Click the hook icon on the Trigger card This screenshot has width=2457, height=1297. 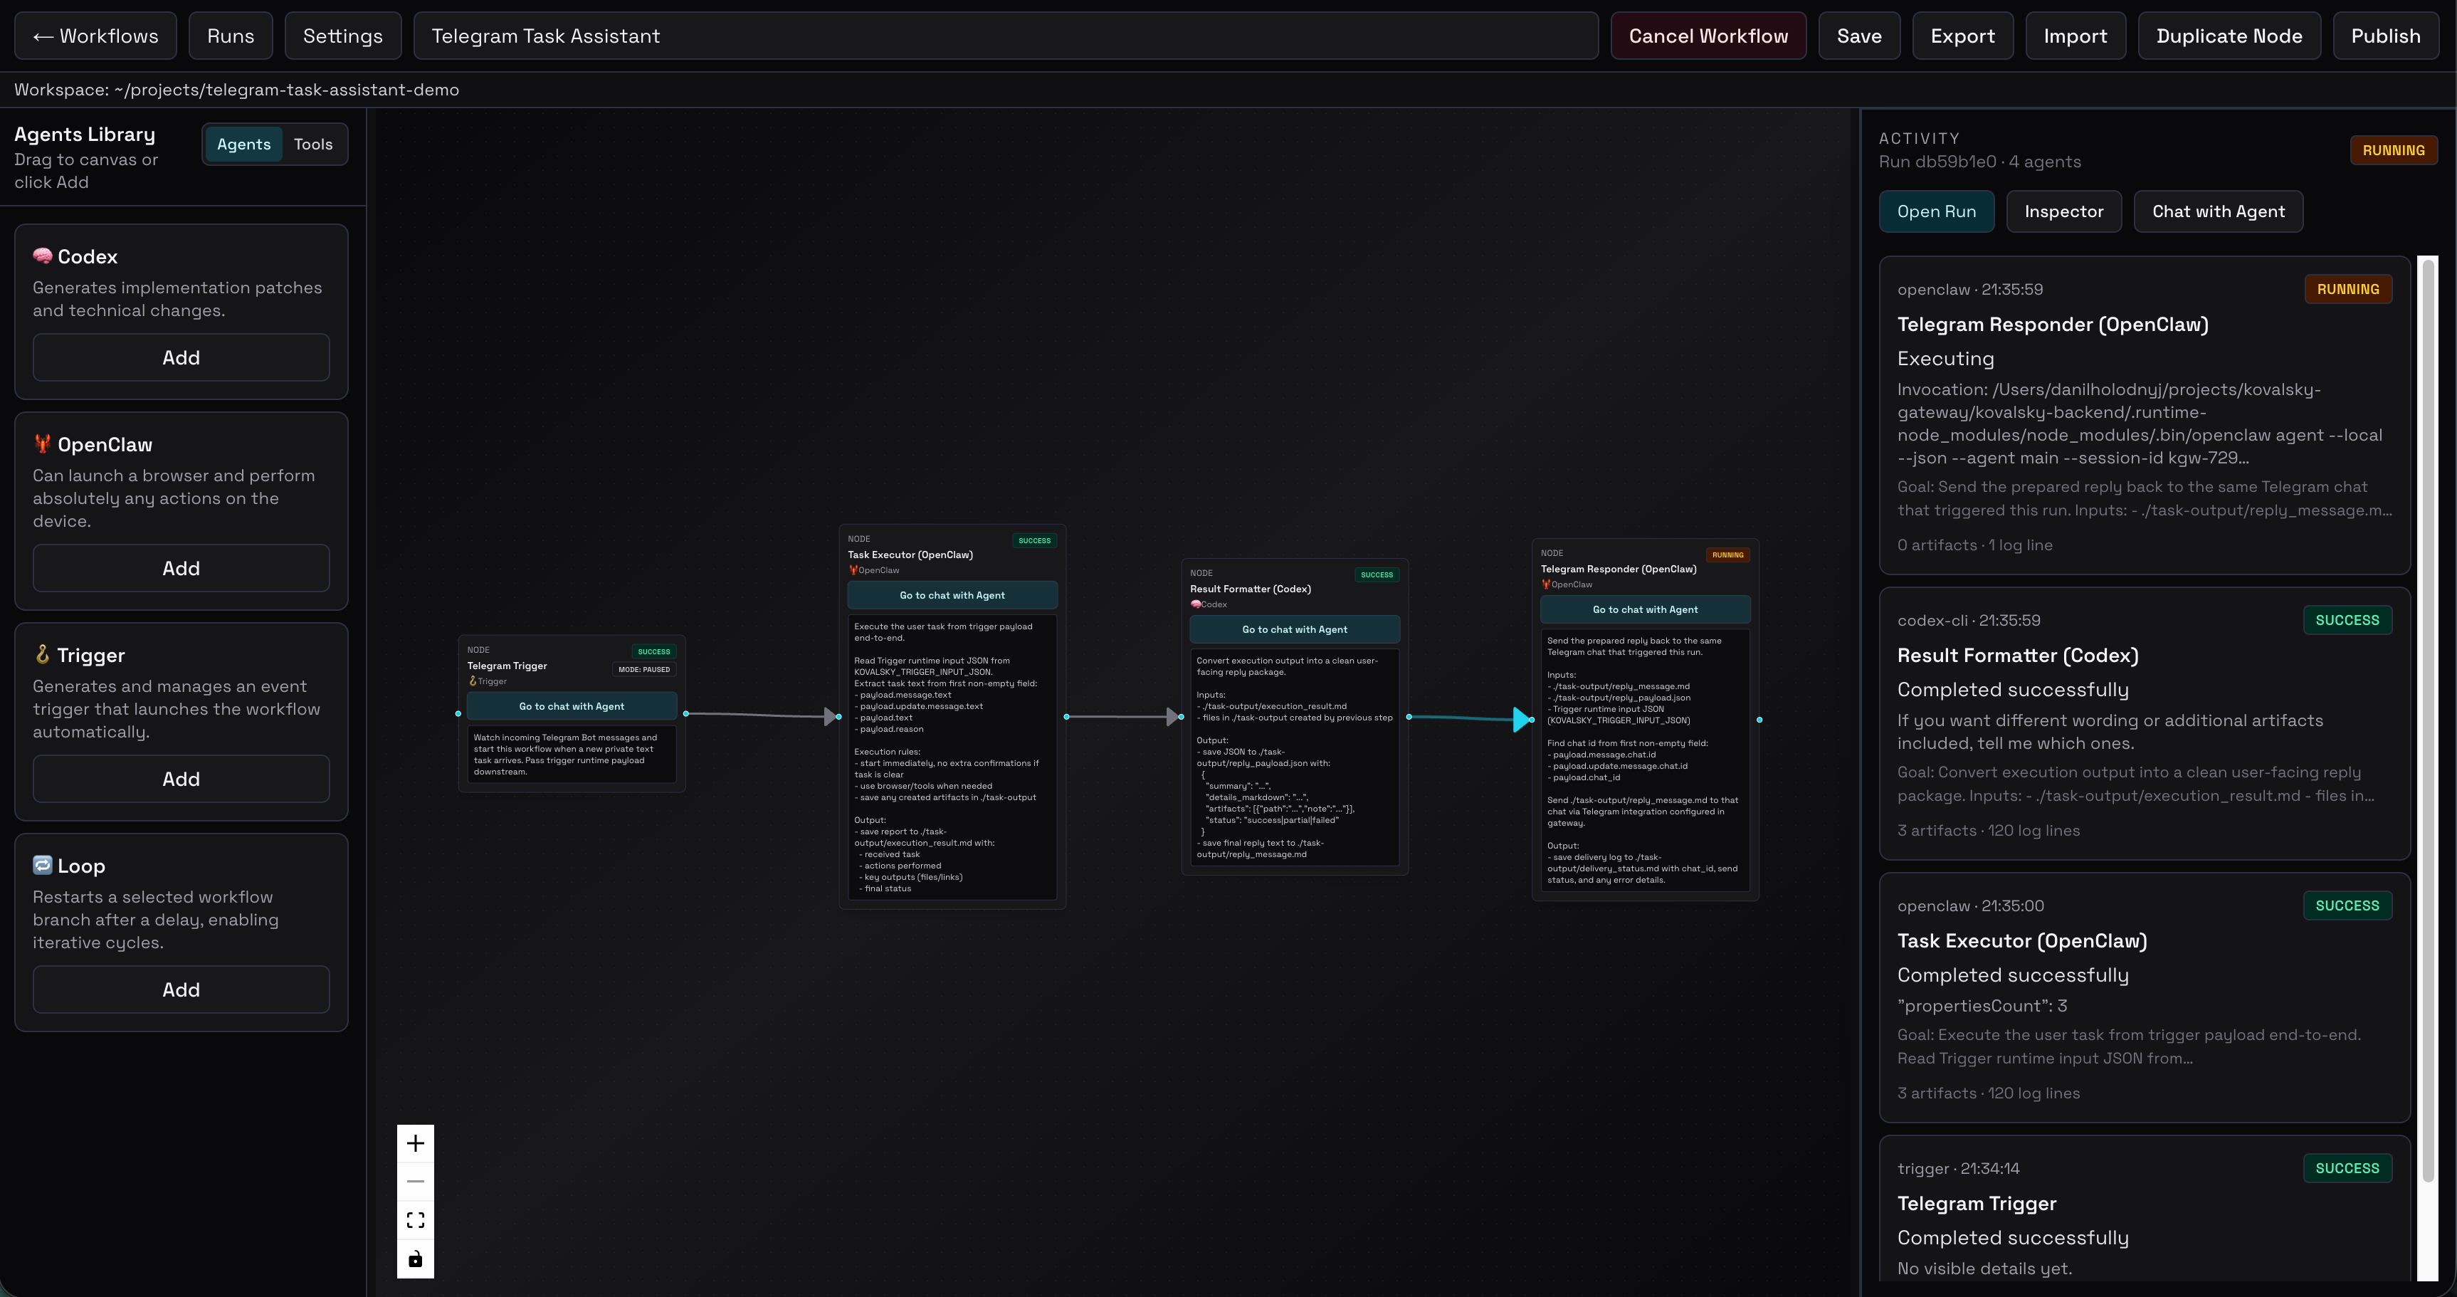42,654
